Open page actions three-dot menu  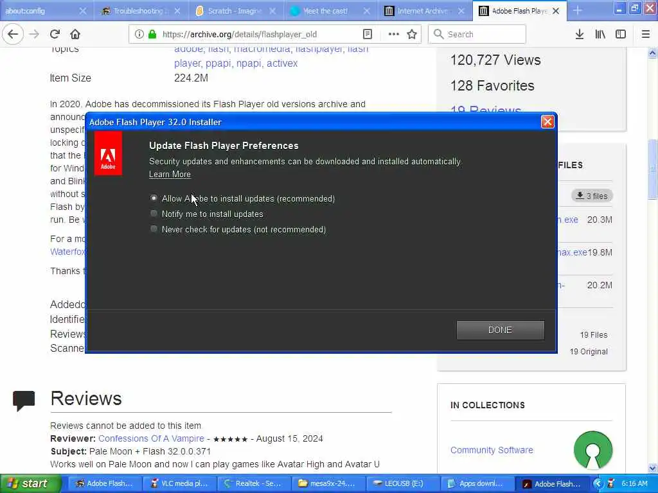pos(394,35)
